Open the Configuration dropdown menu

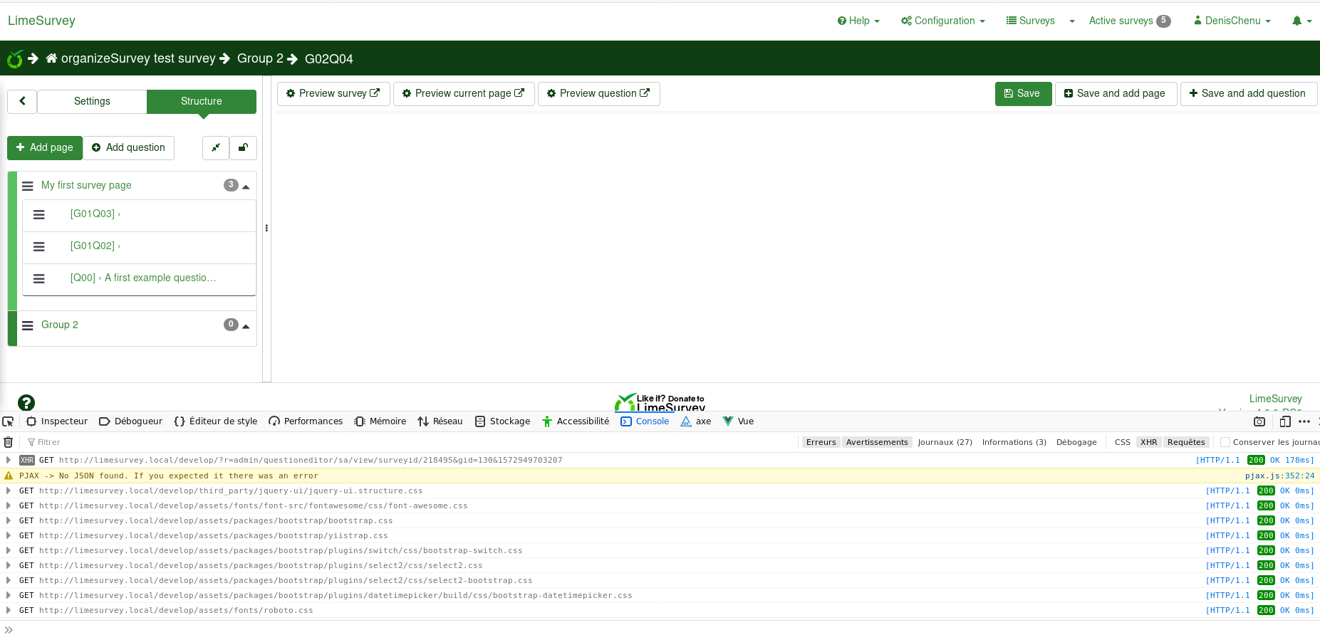(x=943, y=21)
